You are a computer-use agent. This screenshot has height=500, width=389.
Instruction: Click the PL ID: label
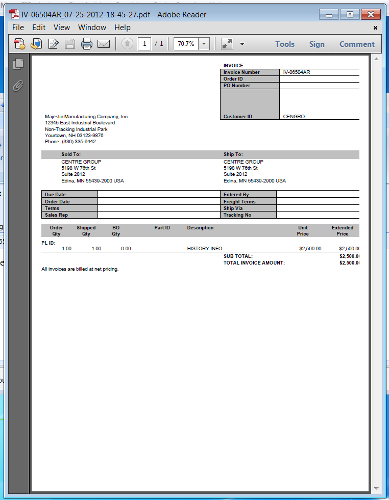coord(48,243)
